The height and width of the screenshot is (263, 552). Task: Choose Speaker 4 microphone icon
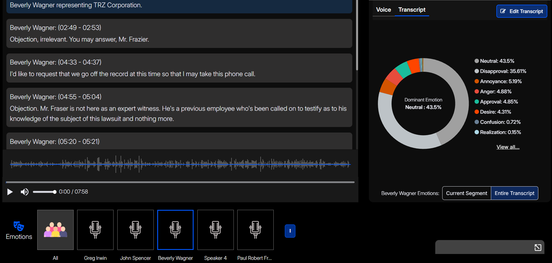[215, 230]
